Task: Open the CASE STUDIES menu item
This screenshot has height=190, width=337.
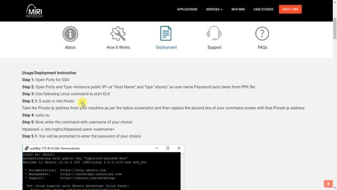Action: pos(263,9)
